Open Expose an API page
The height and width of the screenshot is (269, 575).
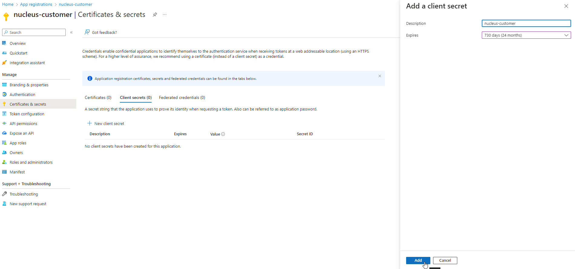22,133
